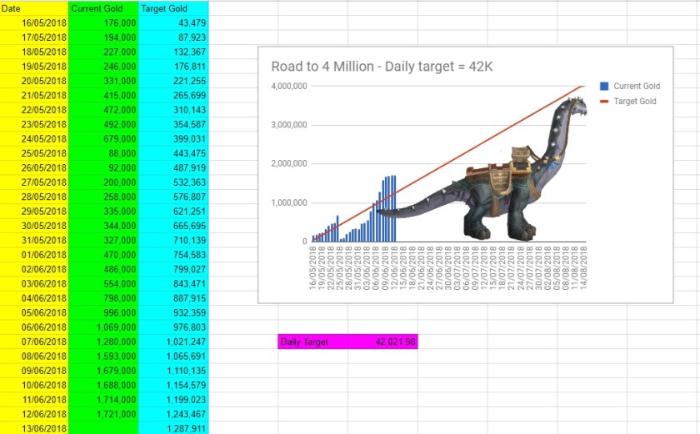Click the Target Gold cell showing 1,287,911
Viewport: 700px width, 434px height.
coord(172,428)
